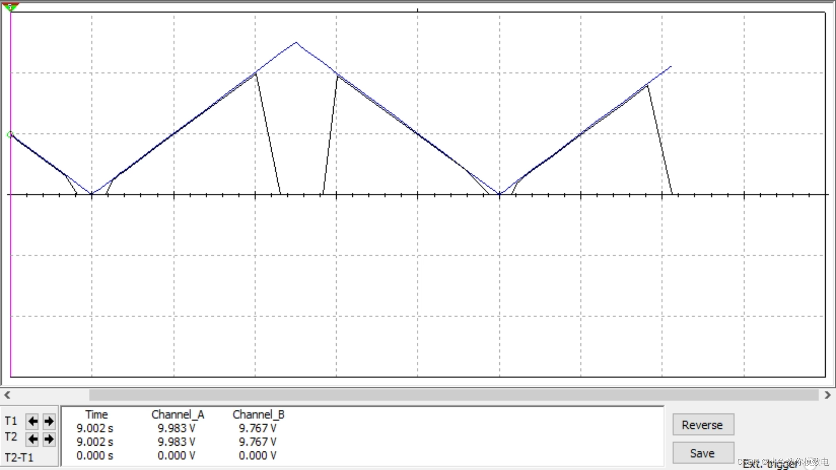Click the Save button
The height and width of the screenshot is (470, 836).
(703, 453)
